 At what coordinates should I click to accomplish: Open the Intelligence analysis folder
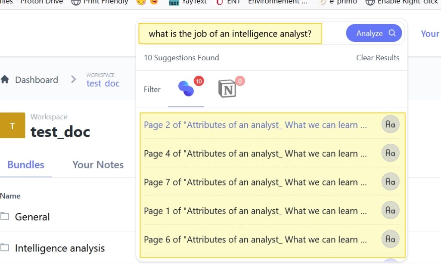(60, 248)
